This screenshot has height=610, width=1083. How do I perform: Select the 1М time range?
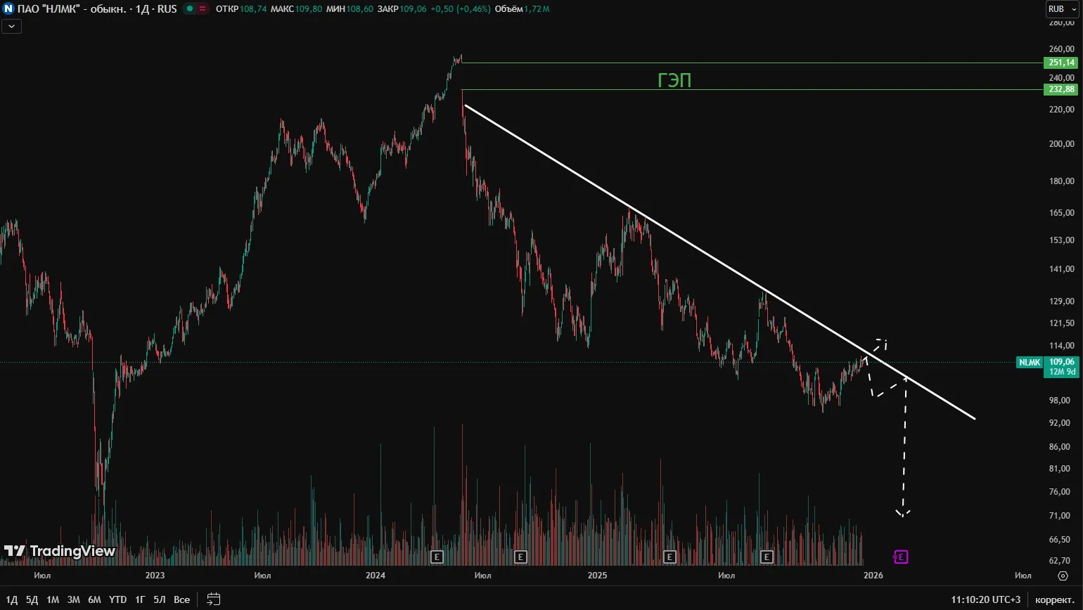pyautogui.click(x=53, y=599)
